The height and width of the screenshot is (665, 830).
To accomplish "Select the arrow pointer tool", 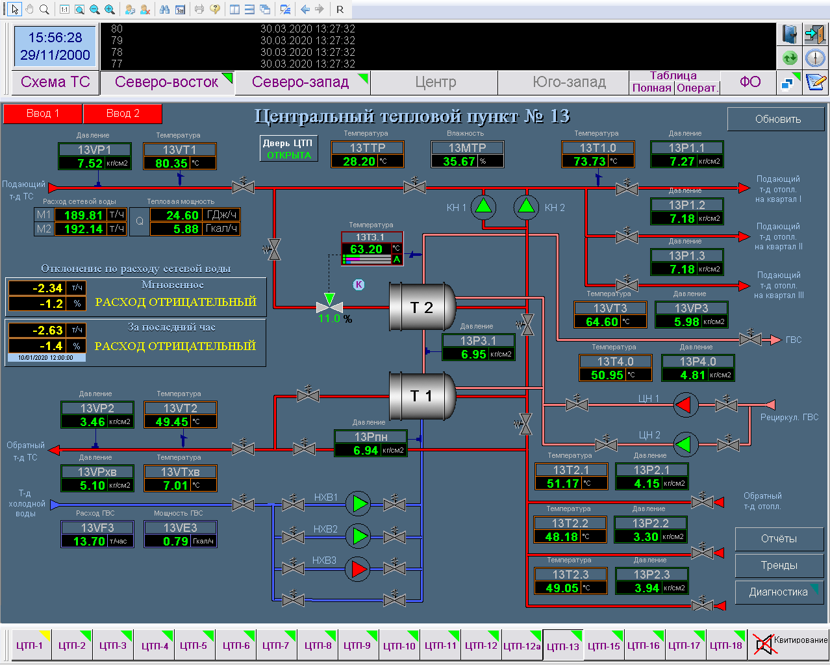I will (x=15, y=9).
